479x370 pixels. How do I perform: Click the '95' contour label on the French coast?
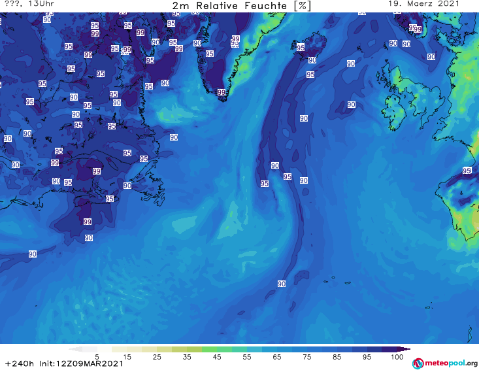(x=467, y=171)
